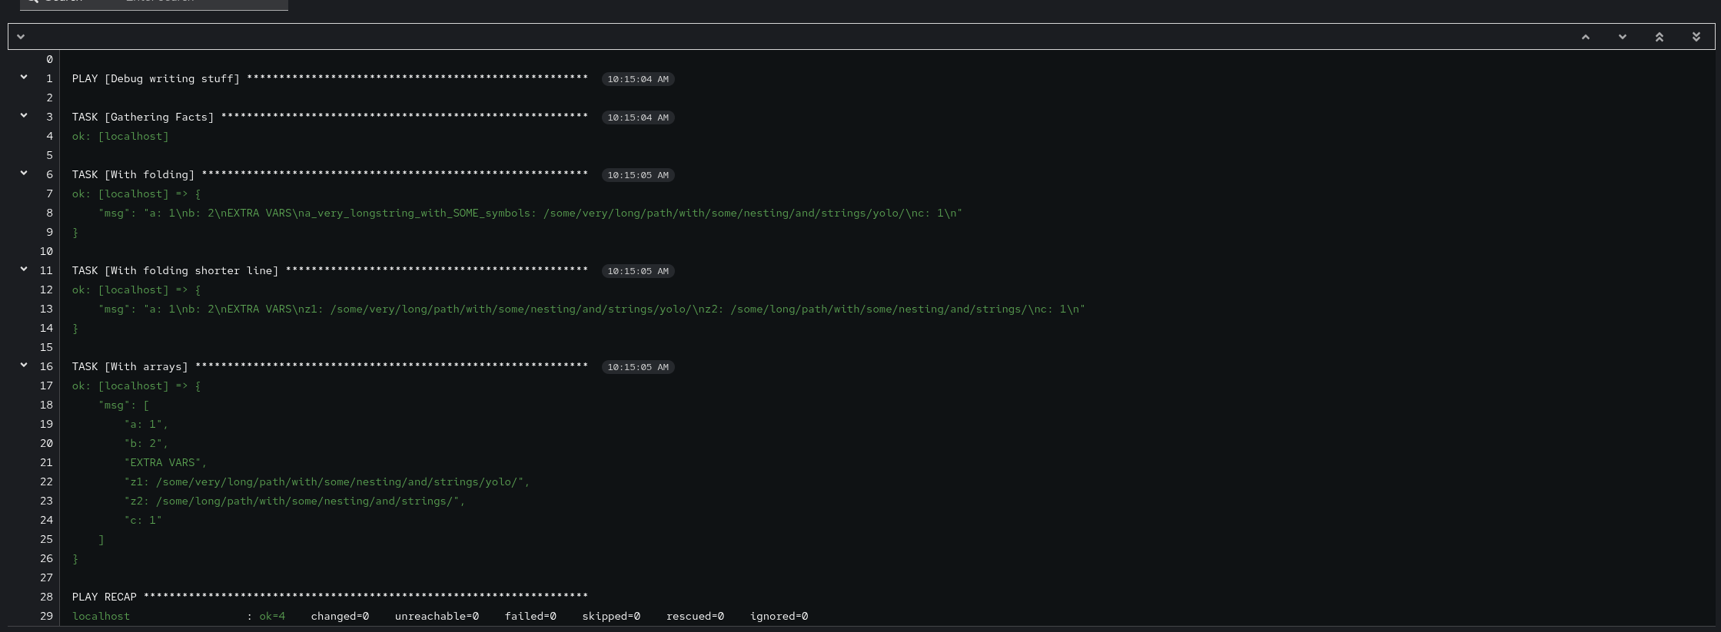Click the timestamp badge beside With arrays
Screen dimensions: 1721x632
tap(637, 367)
